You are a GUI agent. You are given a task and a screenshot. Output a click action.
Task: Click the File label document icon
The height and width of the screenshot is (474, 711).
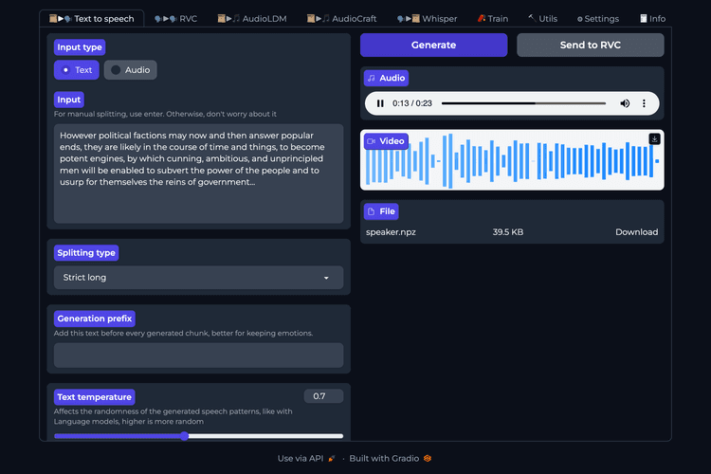click(372, 211)
